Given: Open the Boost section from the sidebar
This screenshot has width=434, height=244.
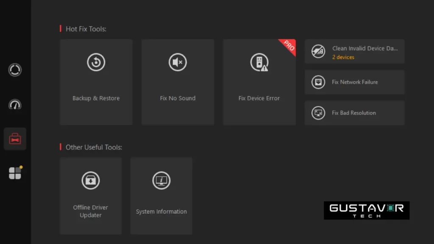Looking at the screenshot, I should coord(15,104).
